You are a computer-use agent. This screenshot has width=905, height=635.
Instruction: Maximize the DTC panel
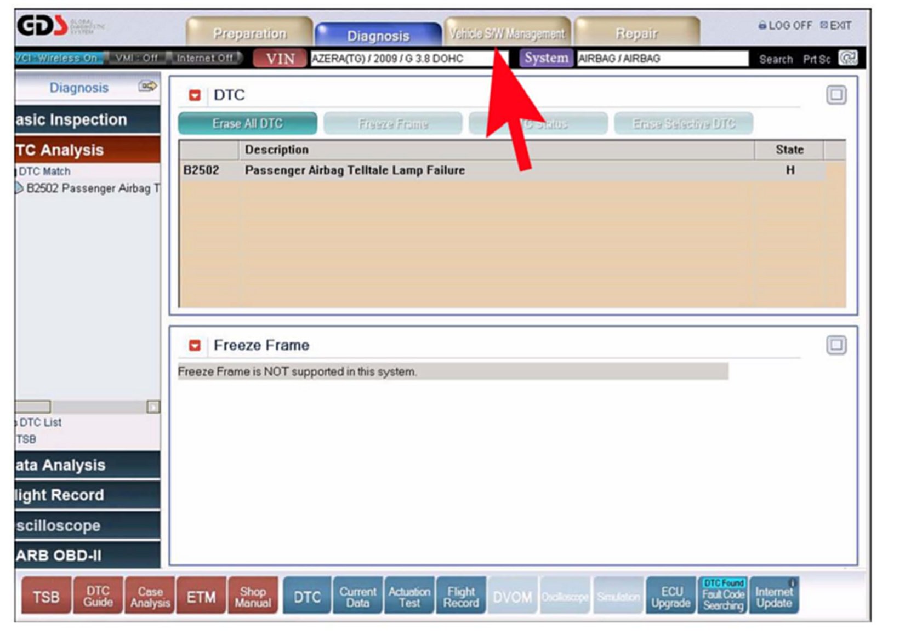click(x=835, y=95)
